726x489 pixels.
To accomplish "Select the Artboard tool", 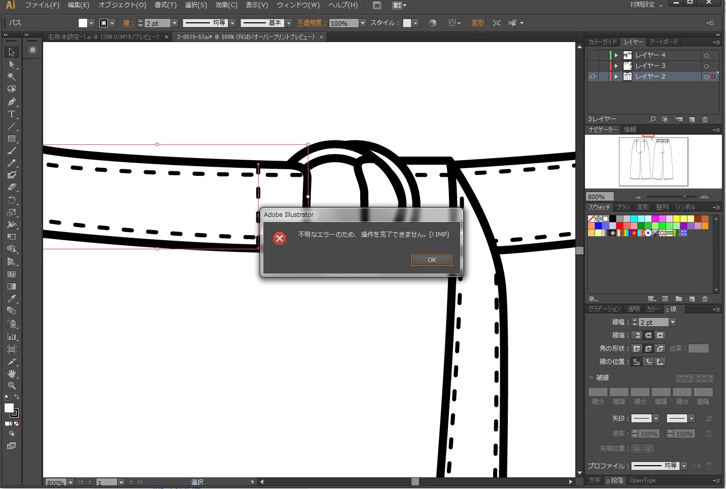I will point(12,349).
